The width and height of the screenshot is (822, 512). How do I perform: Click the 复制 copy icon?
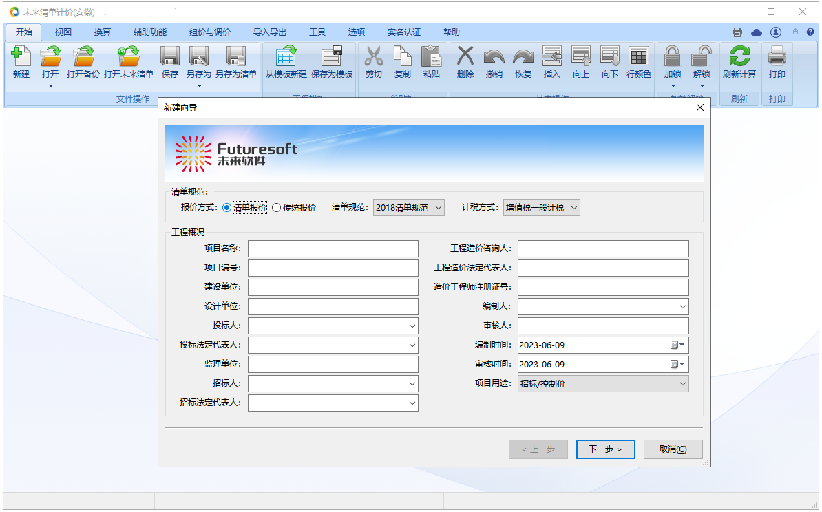point(402,56)
